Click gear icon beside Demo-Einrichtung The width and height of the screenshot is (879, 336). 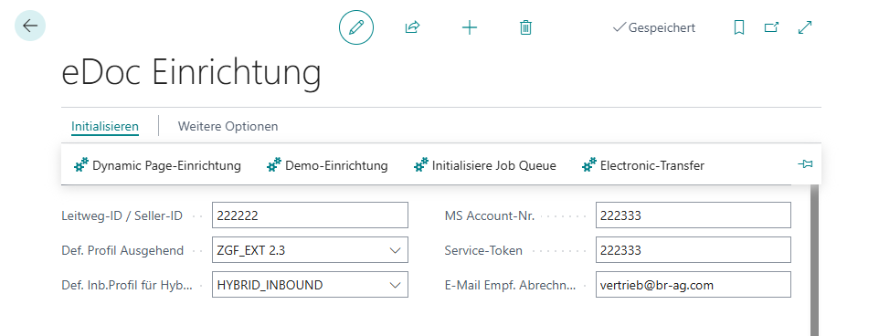[274, 165]
